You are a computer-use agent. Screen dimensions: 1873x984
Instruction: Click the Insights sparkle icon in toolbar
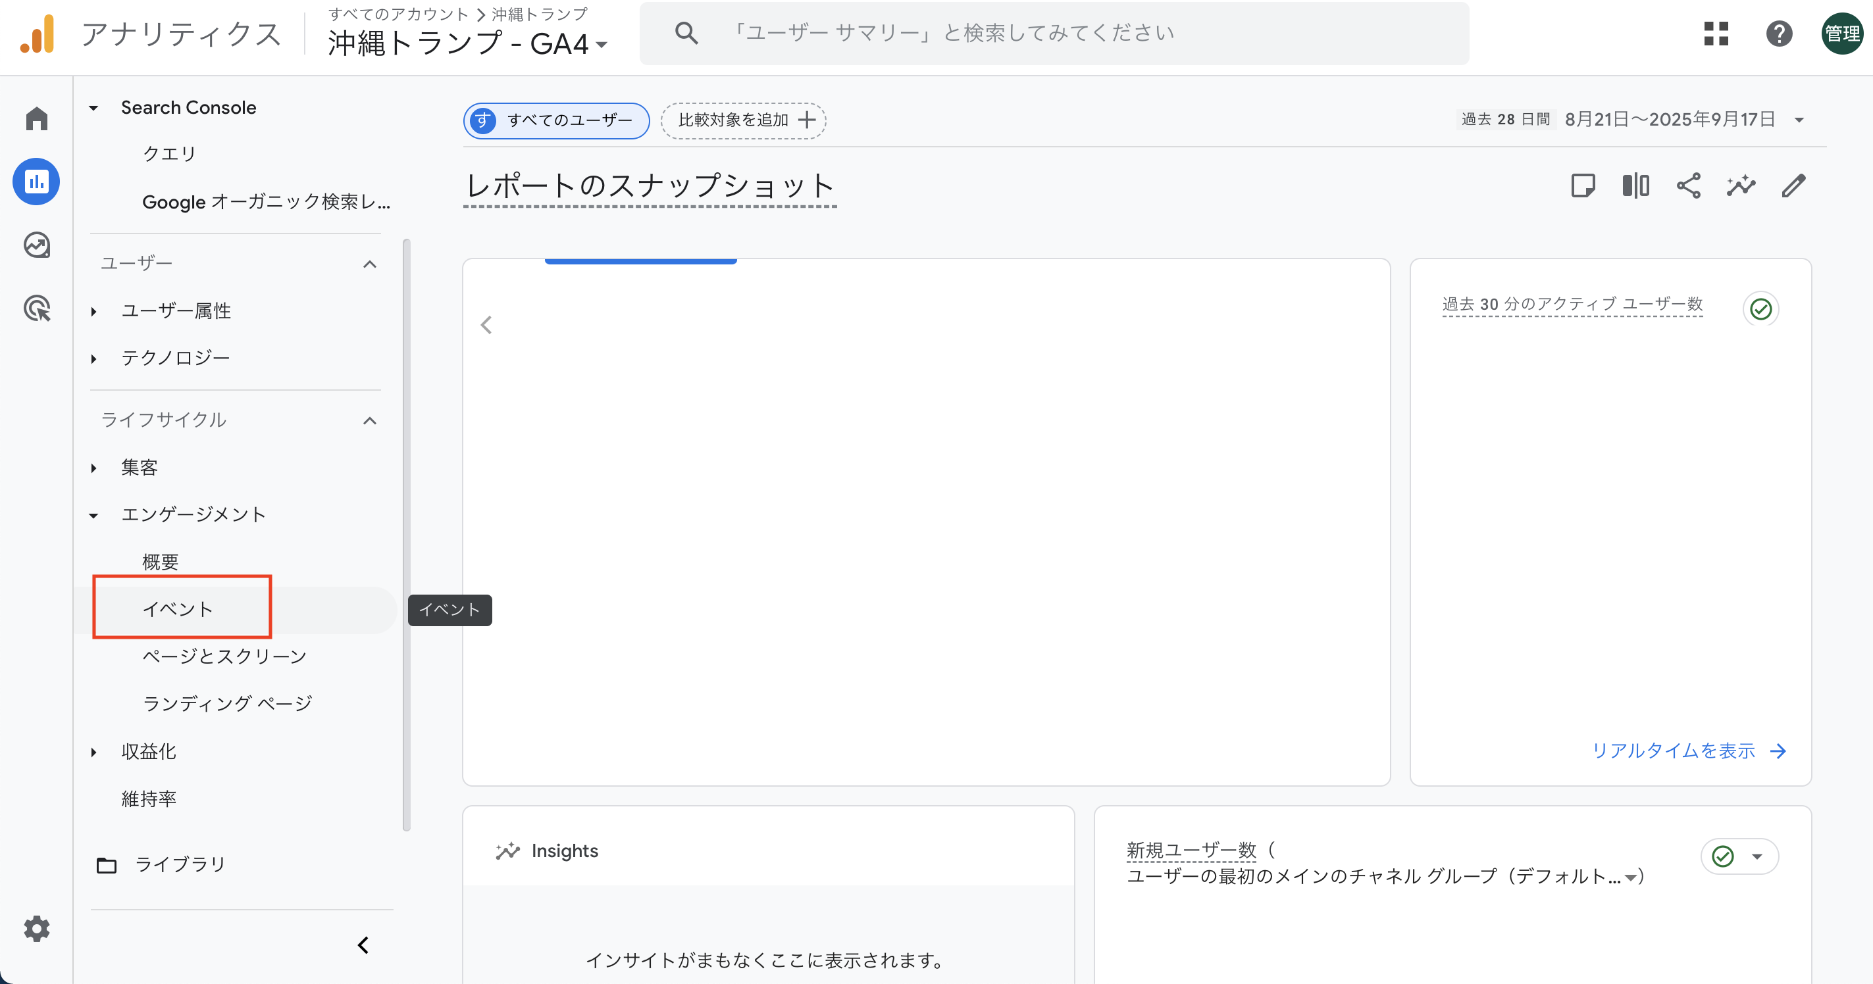(x=1741, y=186)
